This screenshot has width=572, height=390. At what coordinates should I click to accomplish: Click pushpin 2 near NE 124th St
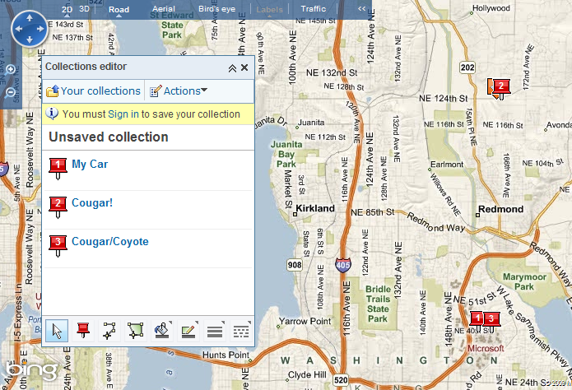coord(499,86)
